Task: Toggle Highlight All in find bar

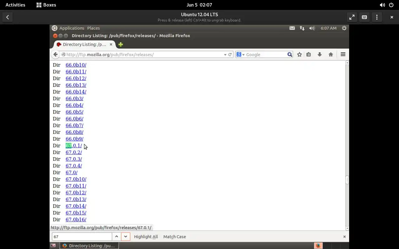Action: 146,237
